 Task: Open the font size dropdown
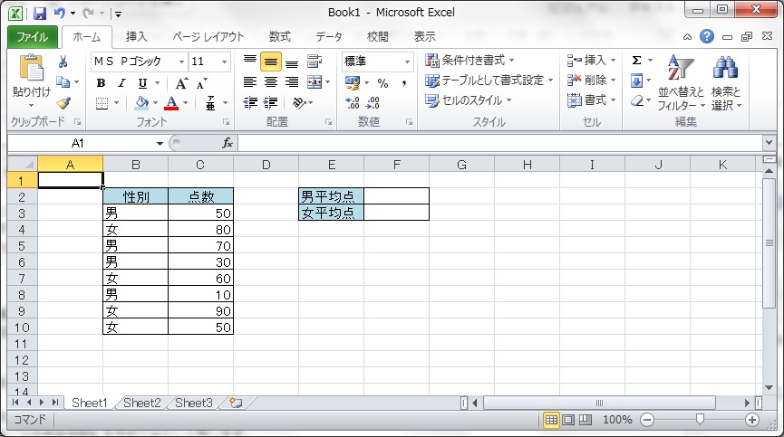[224, 62]
